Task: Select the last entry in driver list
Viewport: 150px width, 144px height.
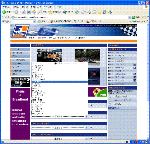Action: [x=60, y=113]
